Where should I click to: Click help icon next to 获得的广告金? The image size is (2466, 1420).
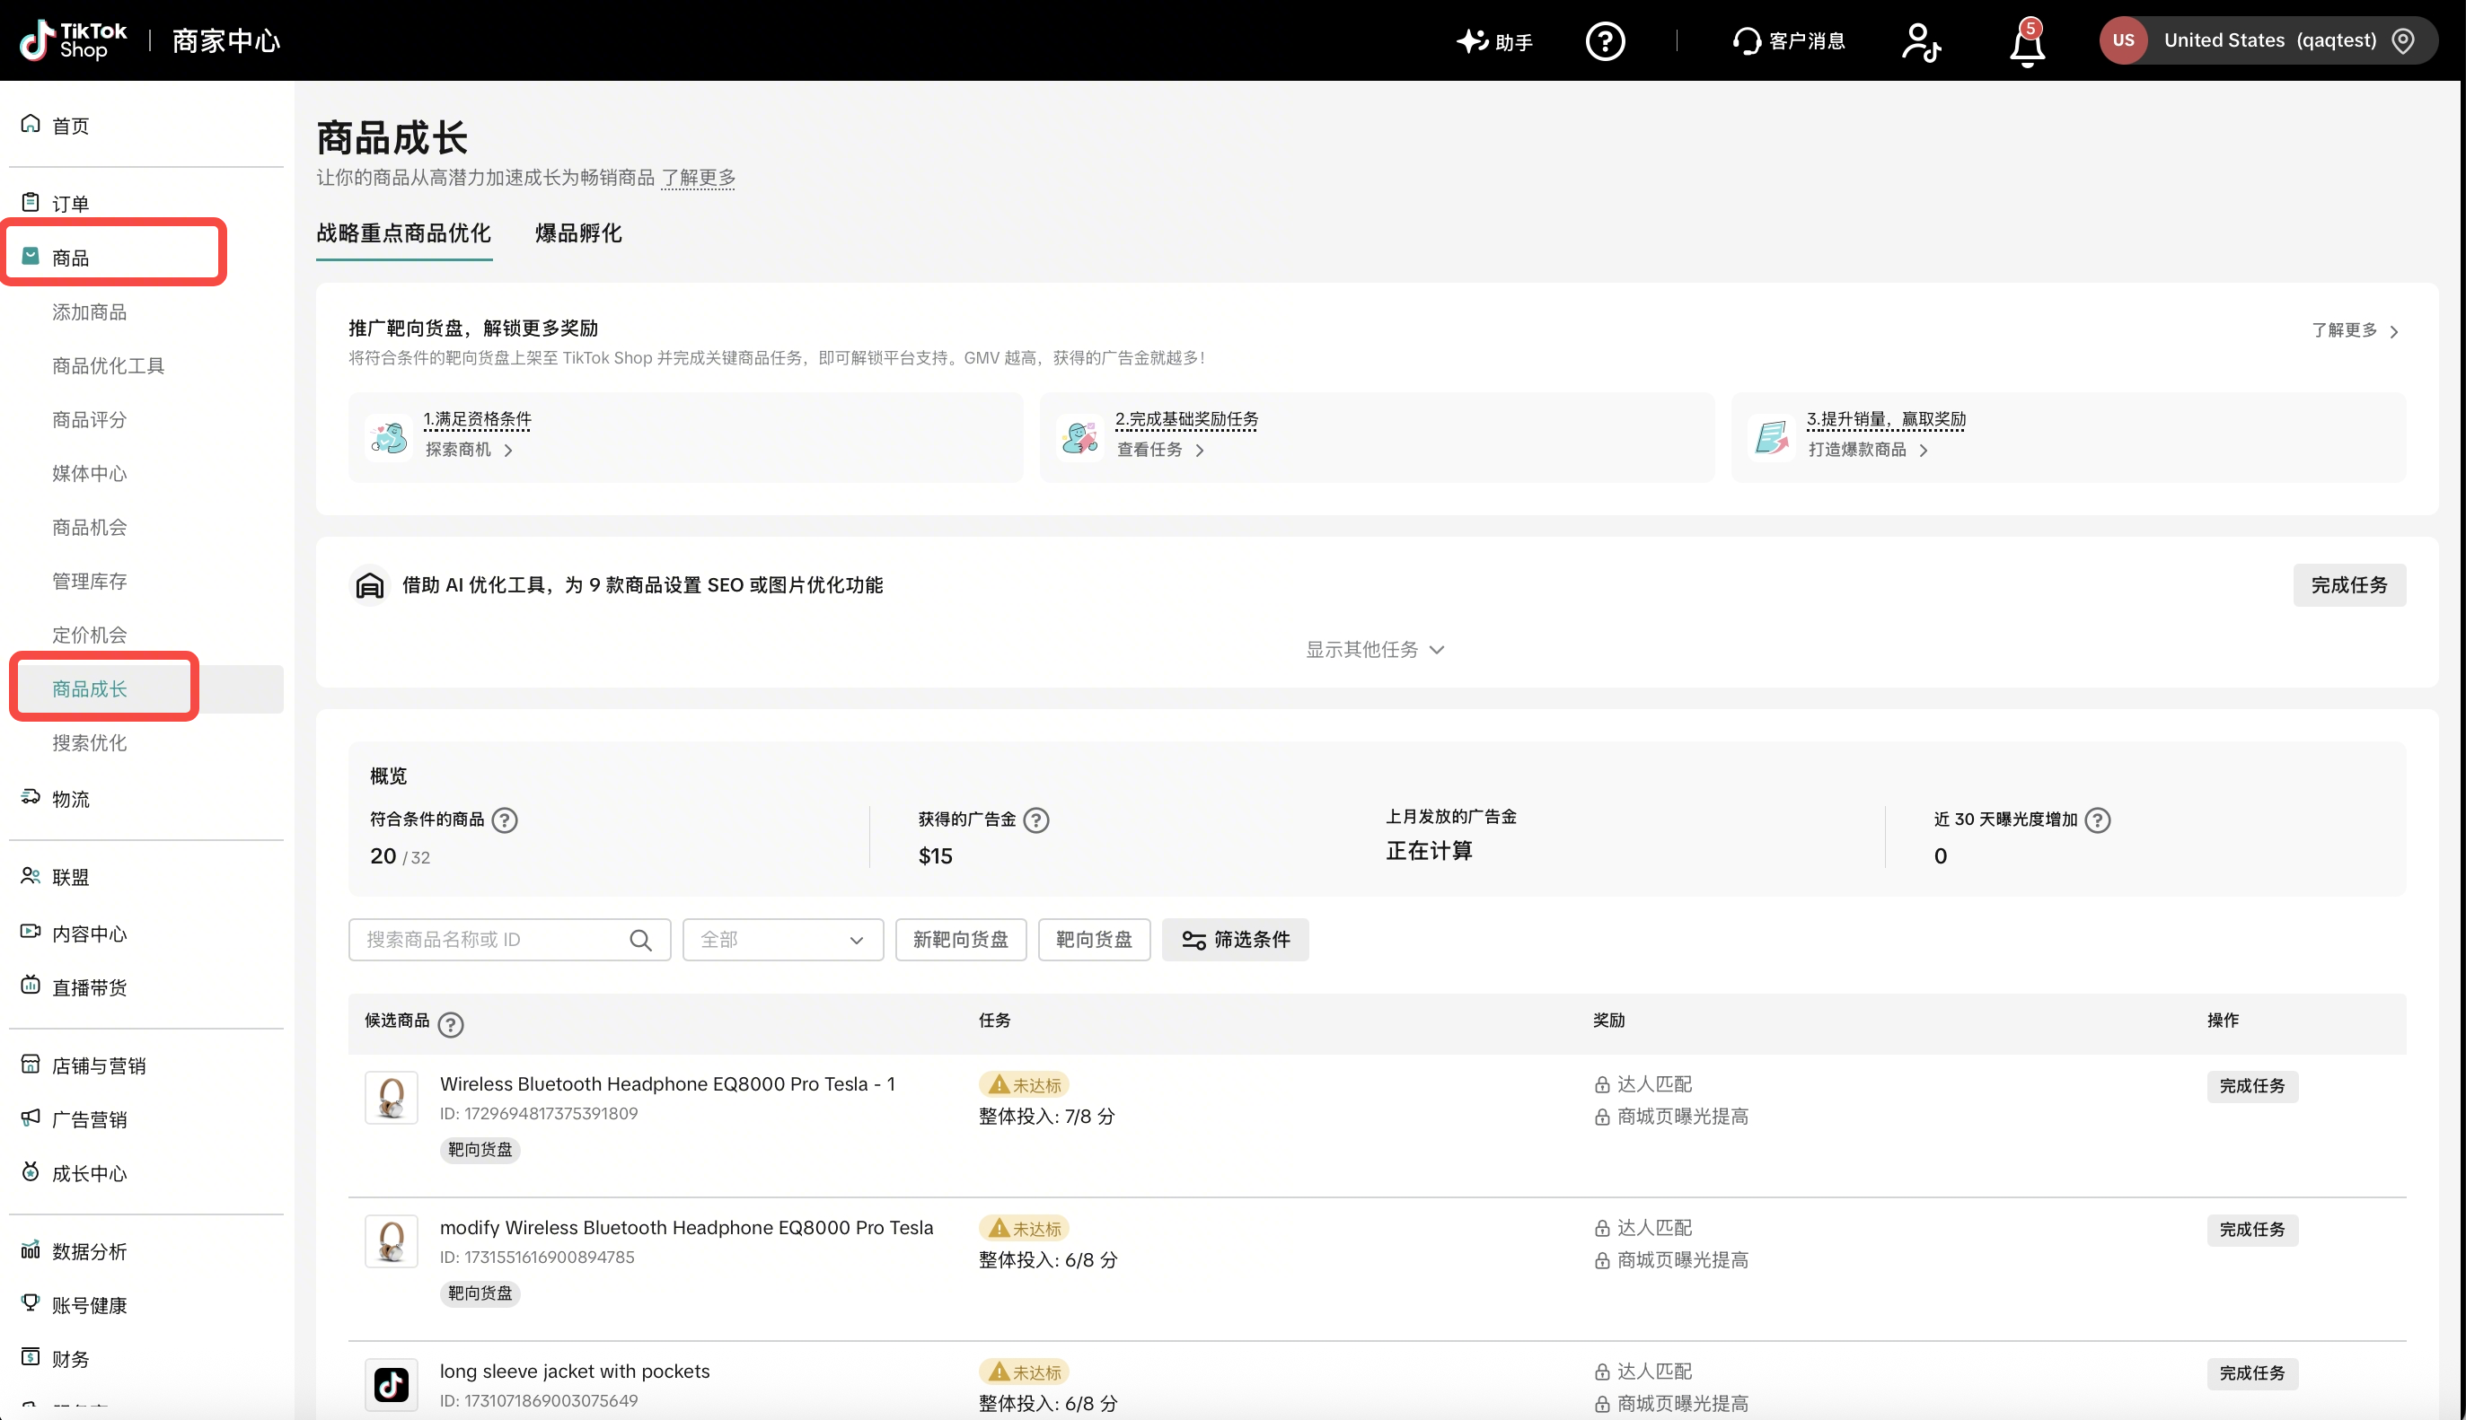pos(1036,820)
